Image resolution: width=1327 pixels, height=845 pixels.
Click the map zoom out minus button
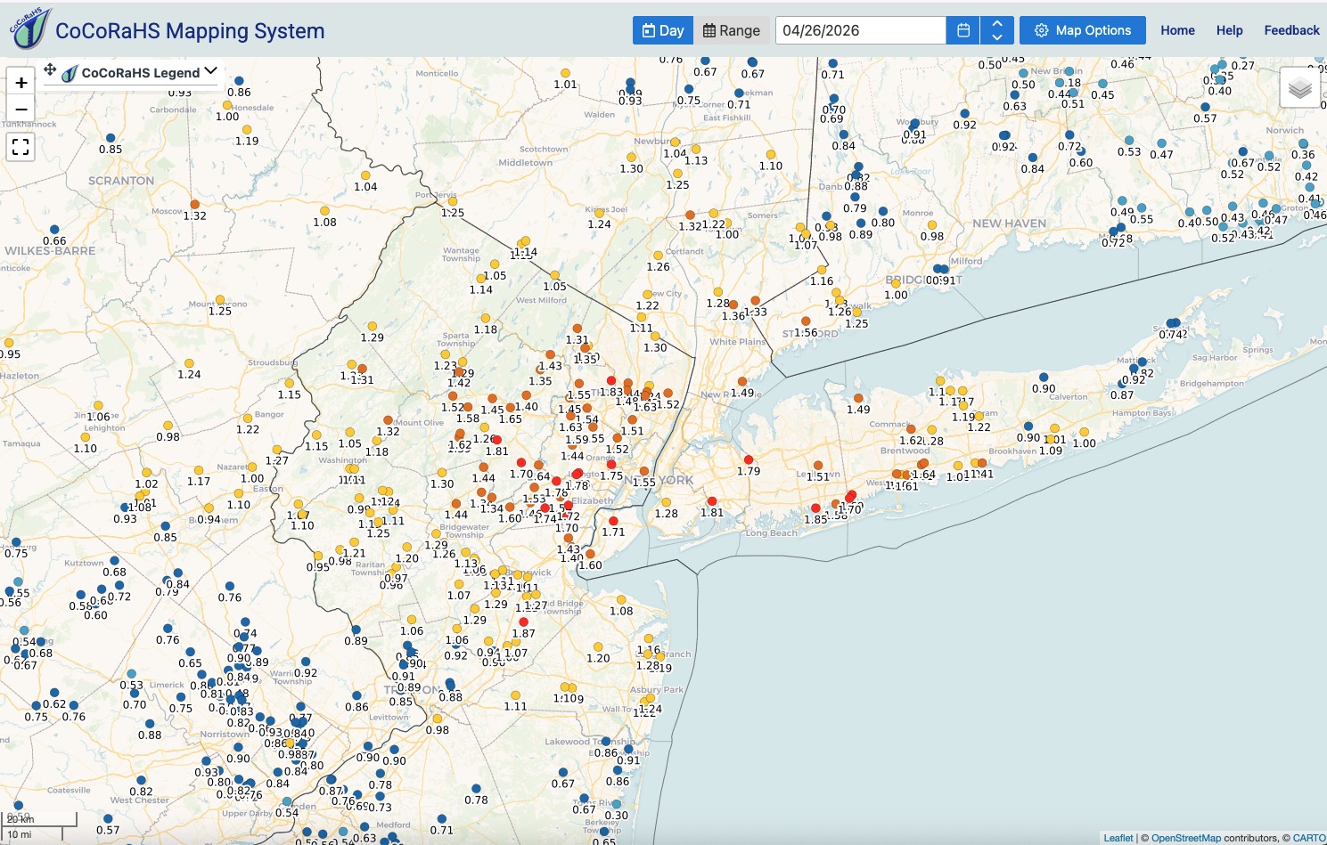(20, 110)
